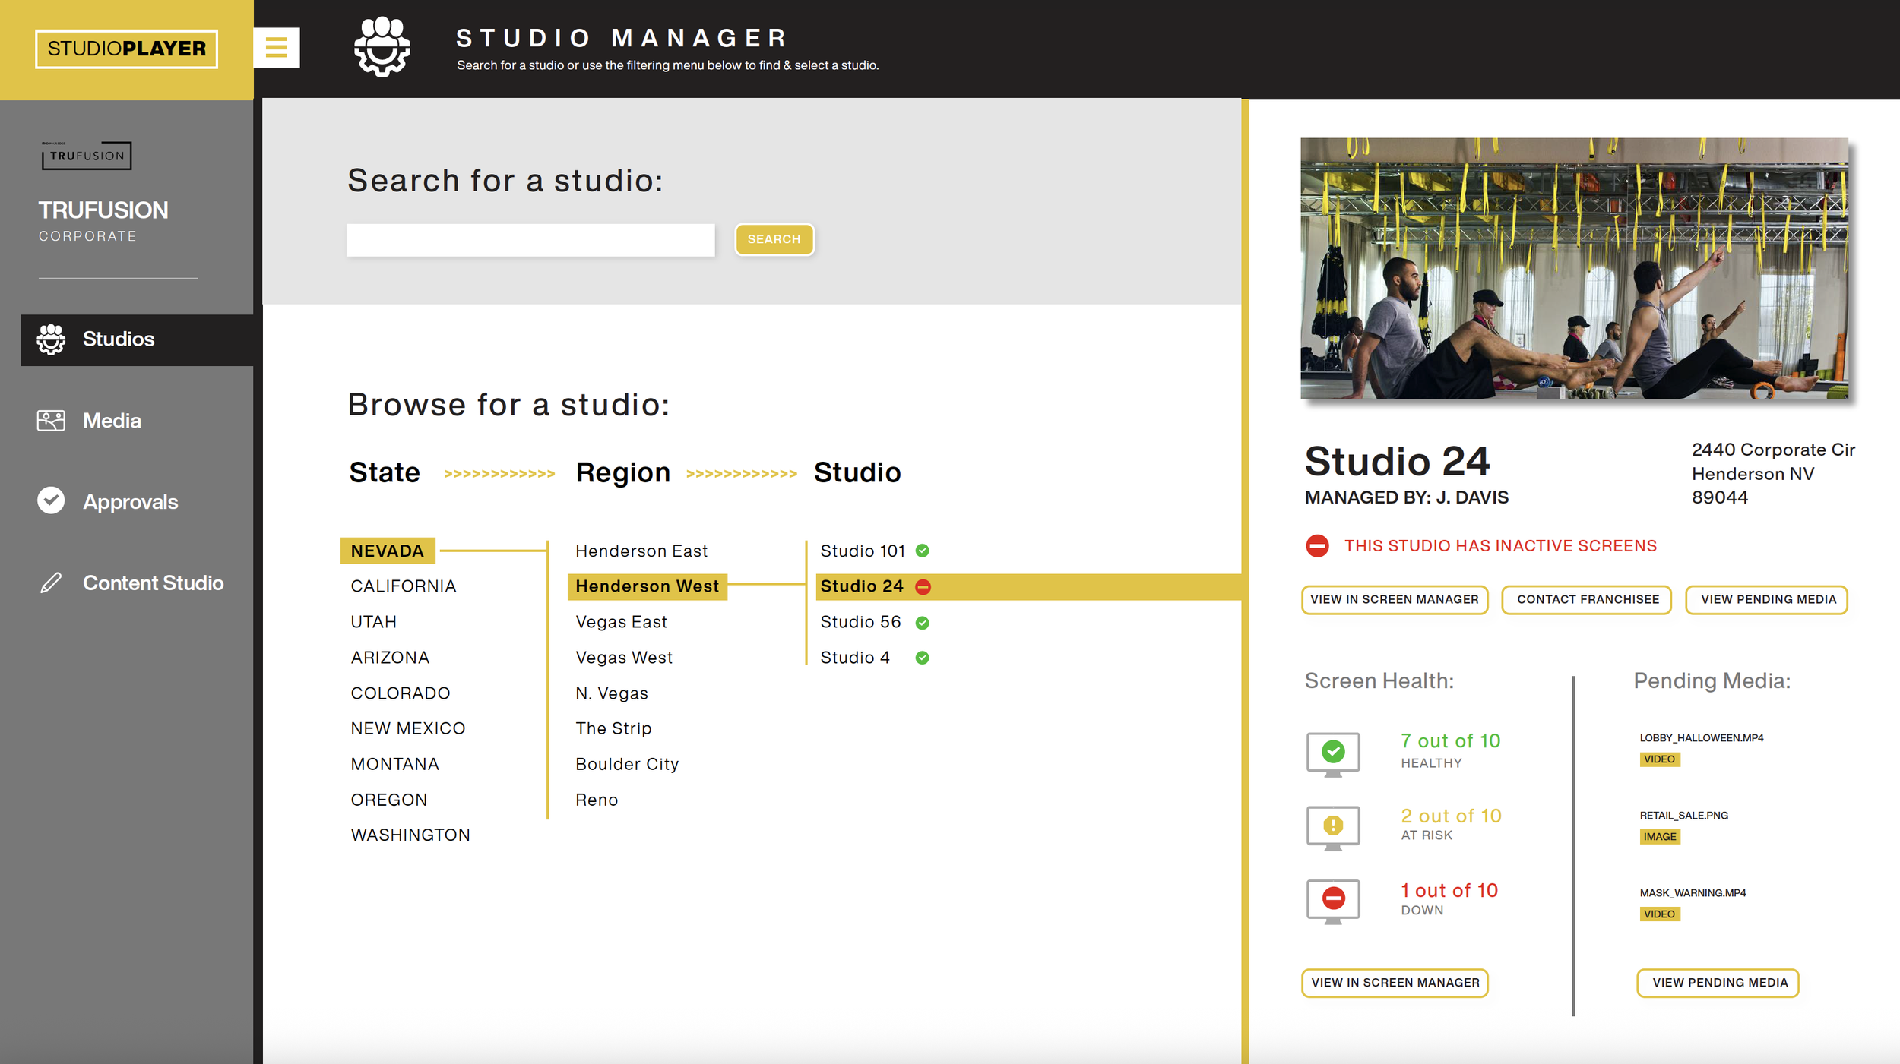
Task: Click the StudioPlayer logo
Action: pyautogui.click(x=126, y=49)
